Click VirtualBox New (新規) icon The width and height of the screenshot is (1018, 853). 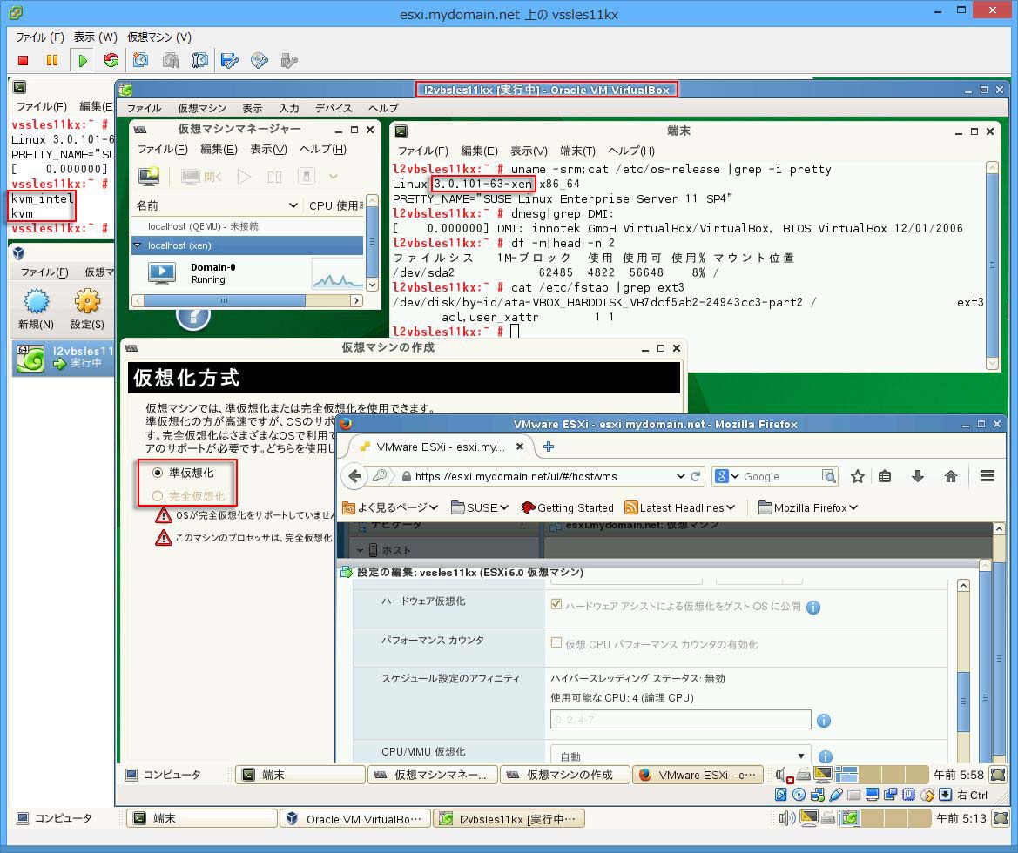(37, 309)
